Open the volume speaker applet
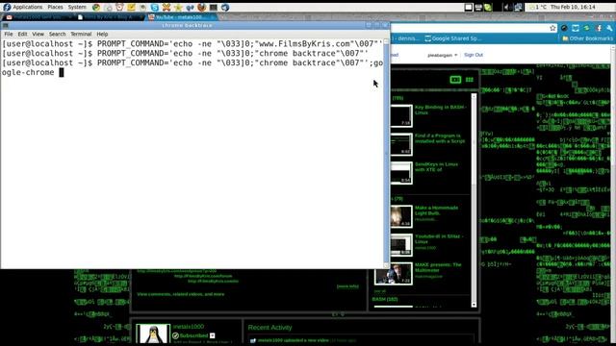 (x=507, y=7)
